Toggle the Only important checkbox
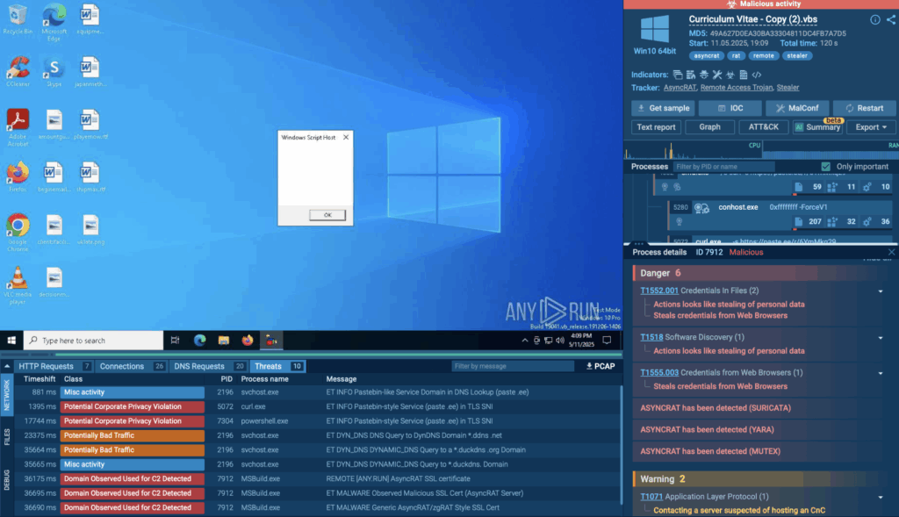This screenshot has height=517, width=899. click(825, 167)
